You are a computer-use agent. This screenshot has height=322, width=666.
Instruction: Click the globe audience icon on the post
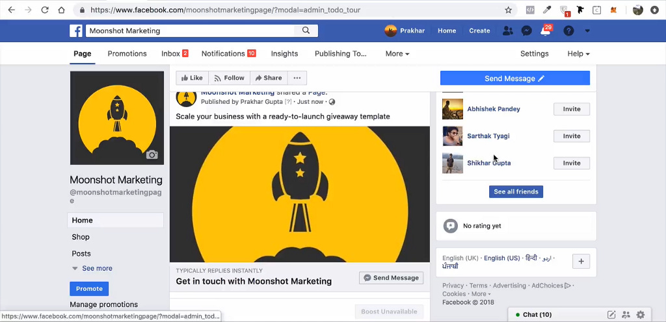coord(332,102)
